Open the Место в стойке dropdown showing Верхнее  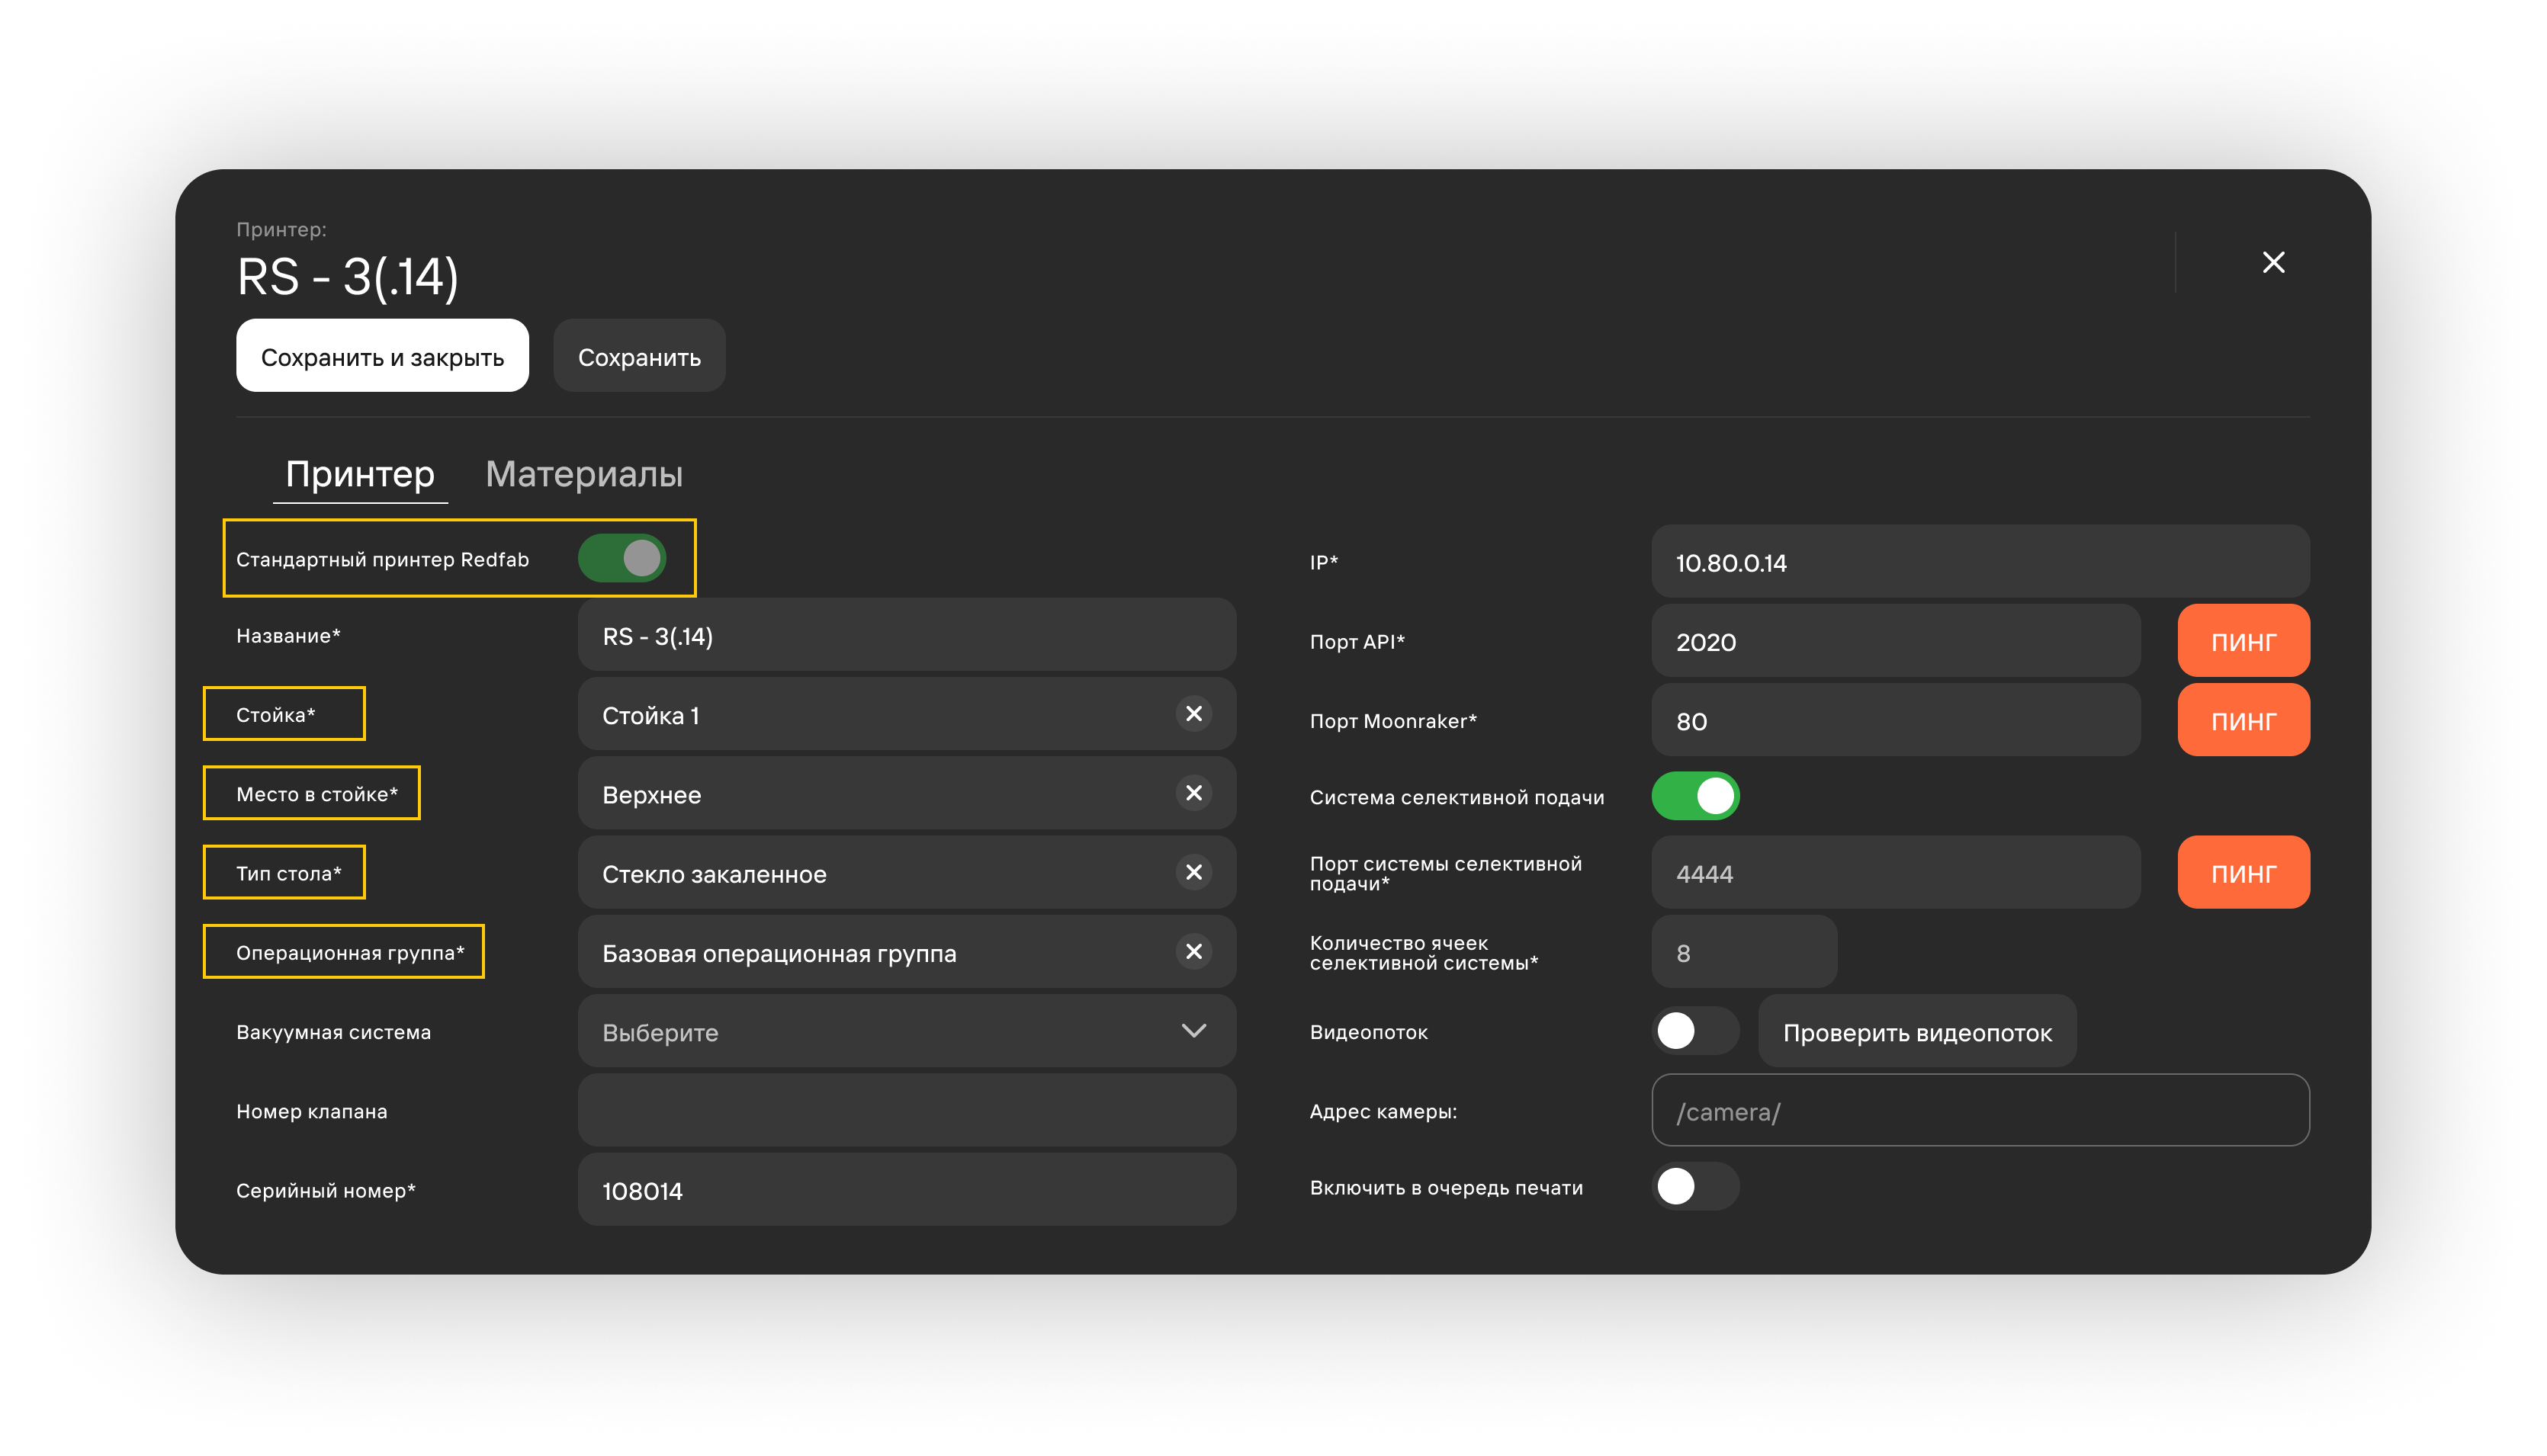(907, 793)
